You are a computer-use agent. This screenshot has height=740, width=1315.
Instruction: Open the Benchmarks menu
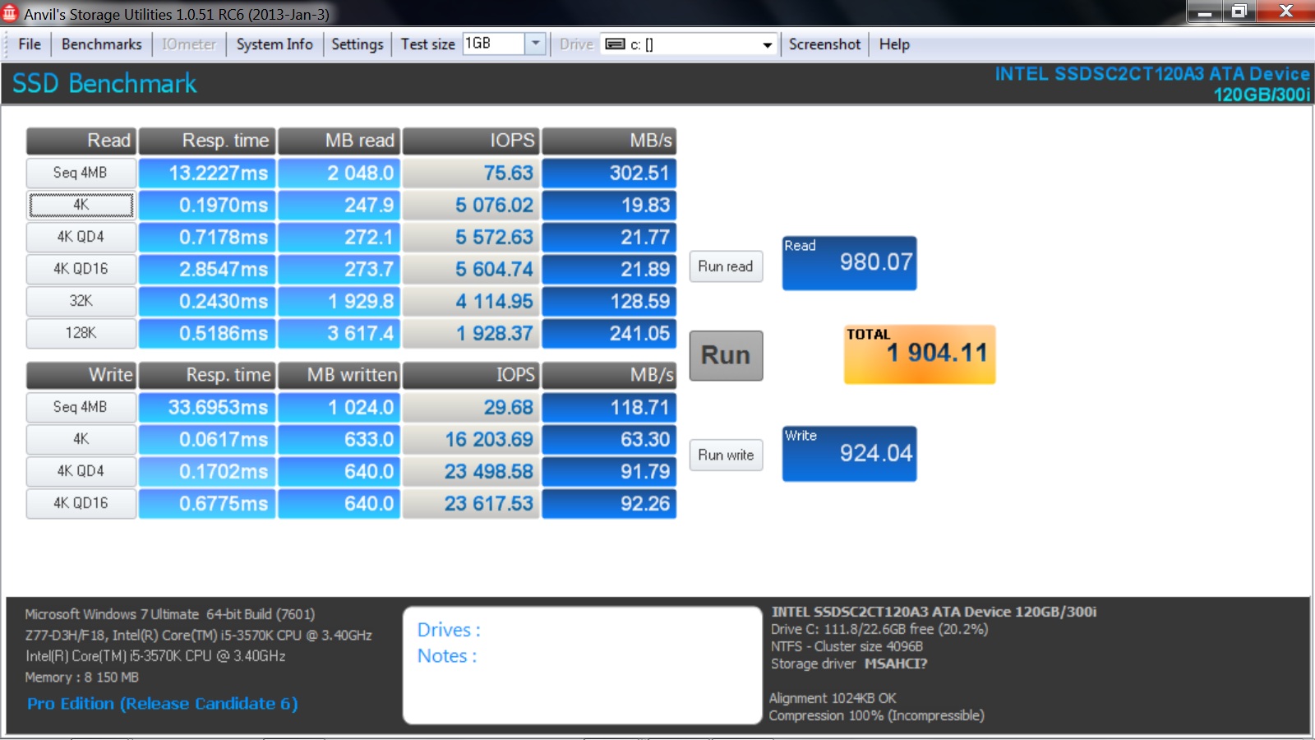(x=102, y=44)
